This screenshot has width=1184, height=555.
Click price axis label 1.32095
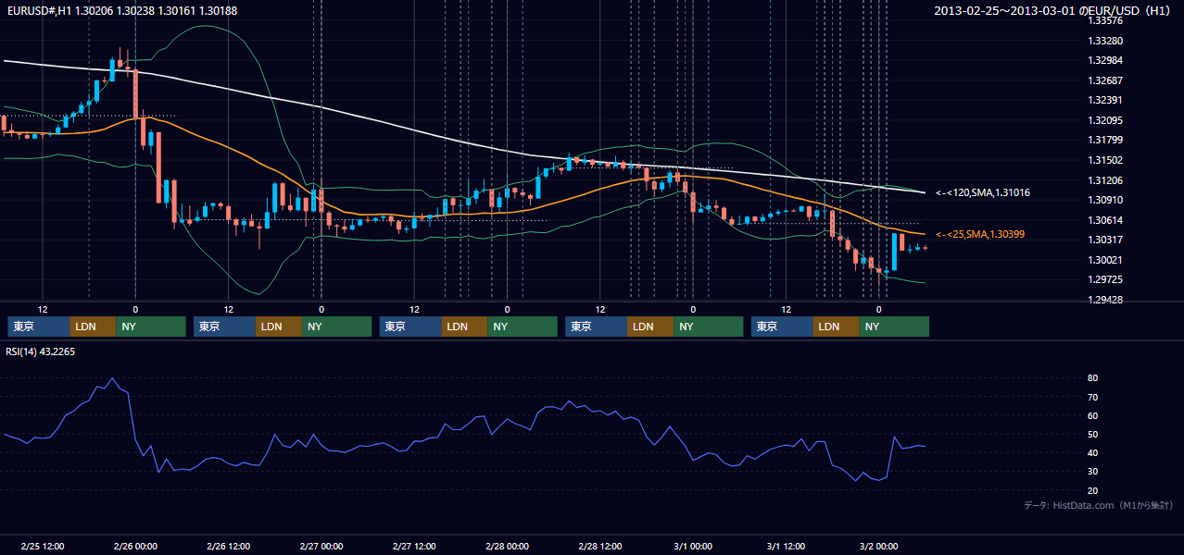click(1105, 120)
